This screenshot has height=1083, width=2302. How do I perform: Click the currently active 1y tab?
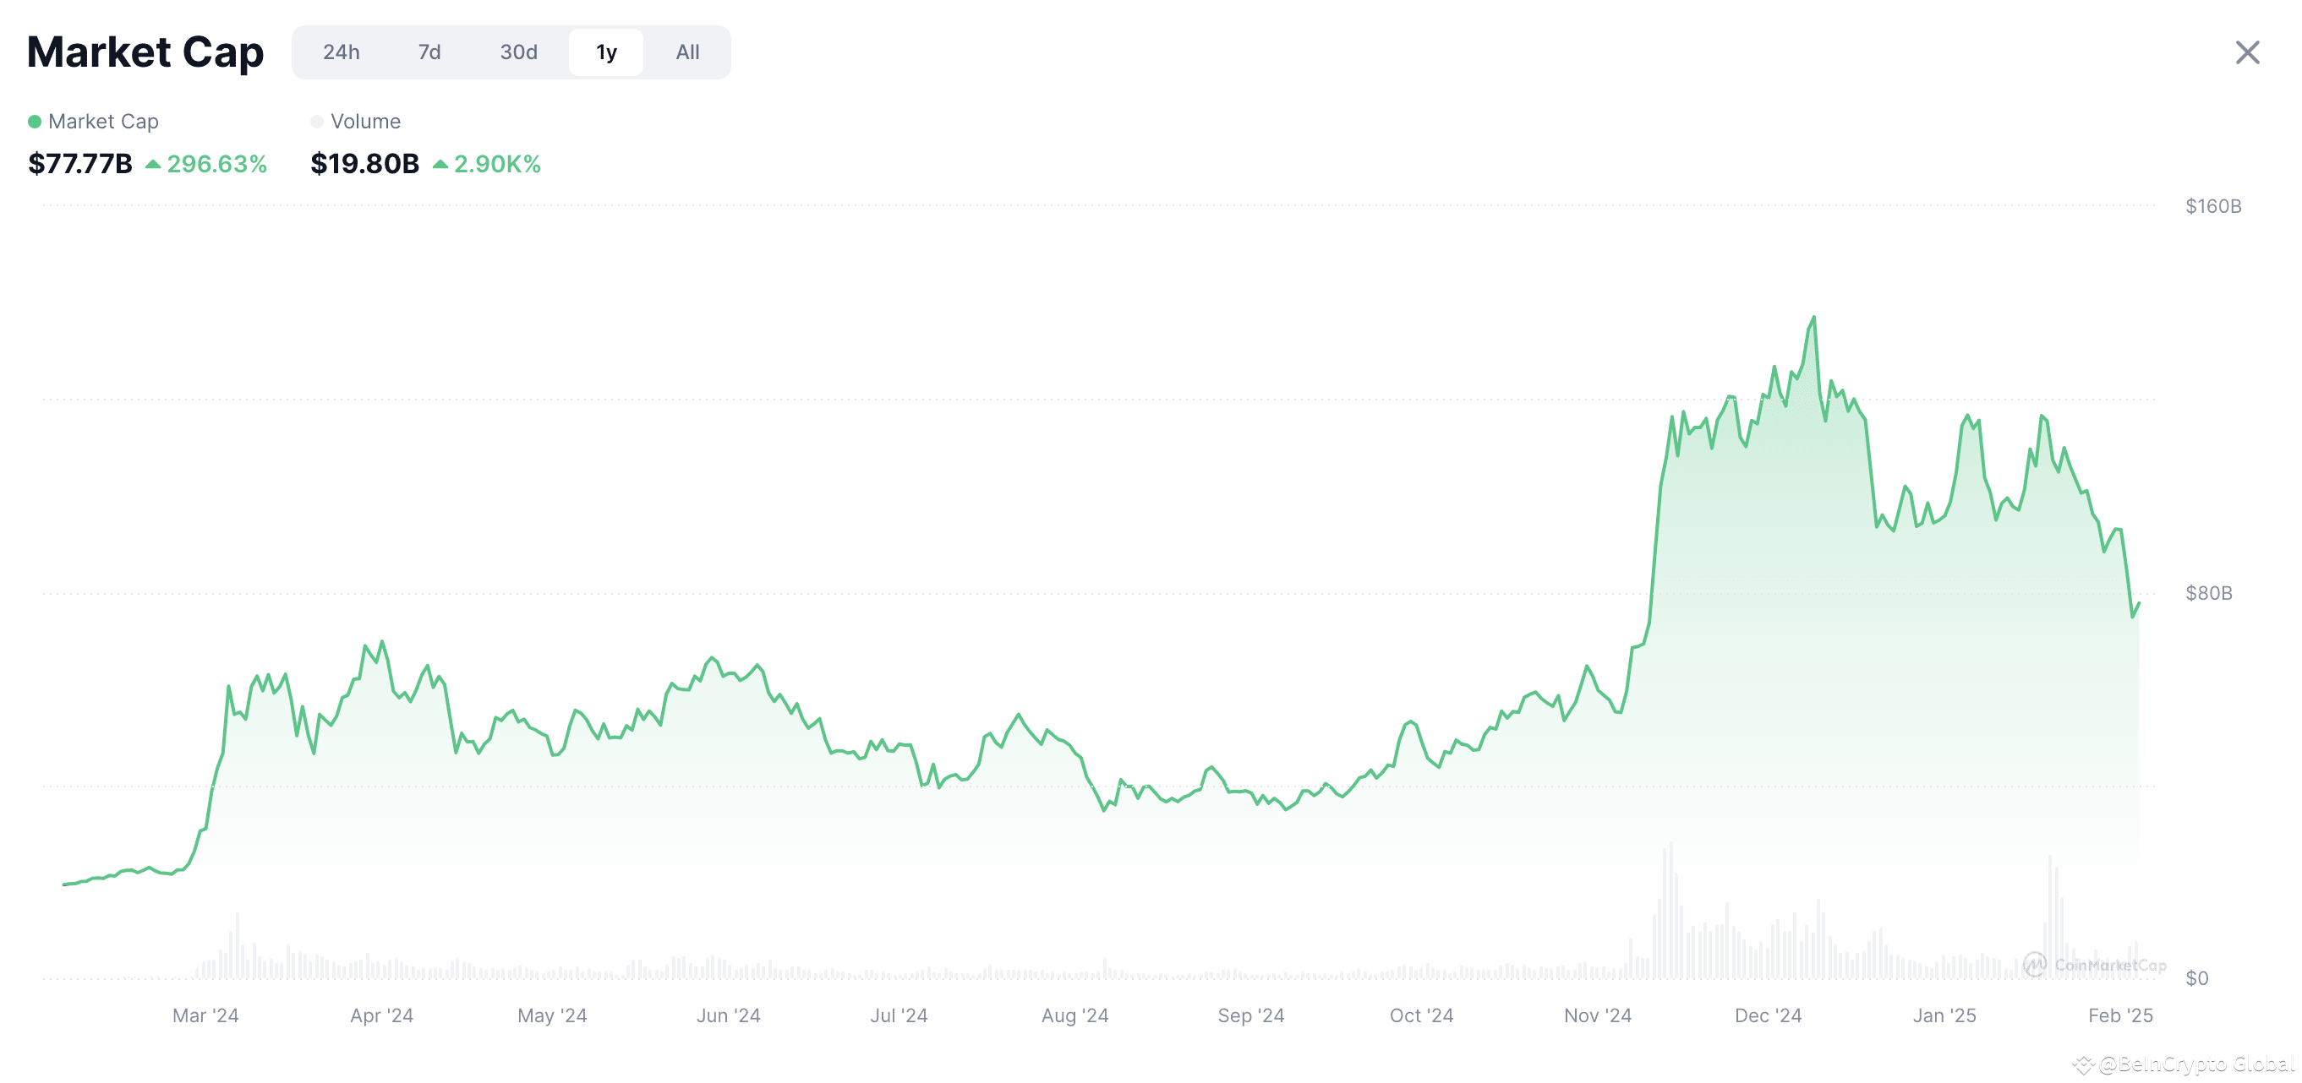[606, 52]
